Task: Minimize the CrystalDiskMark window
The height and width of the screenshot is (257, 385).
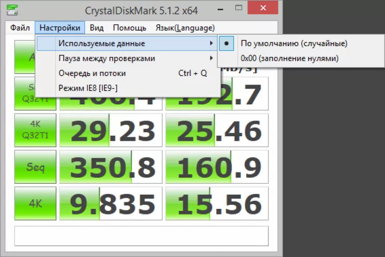Action: (x=221, y=10)
